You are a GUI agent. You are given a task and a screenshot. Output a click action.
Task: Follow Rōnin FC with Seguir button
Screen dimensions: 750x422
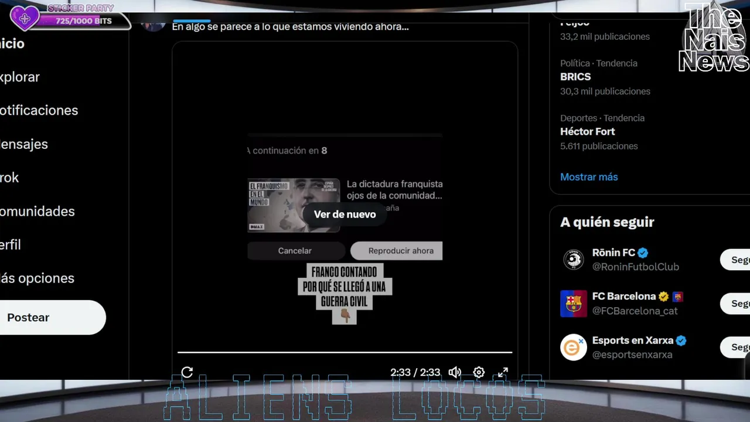point(735,260)
